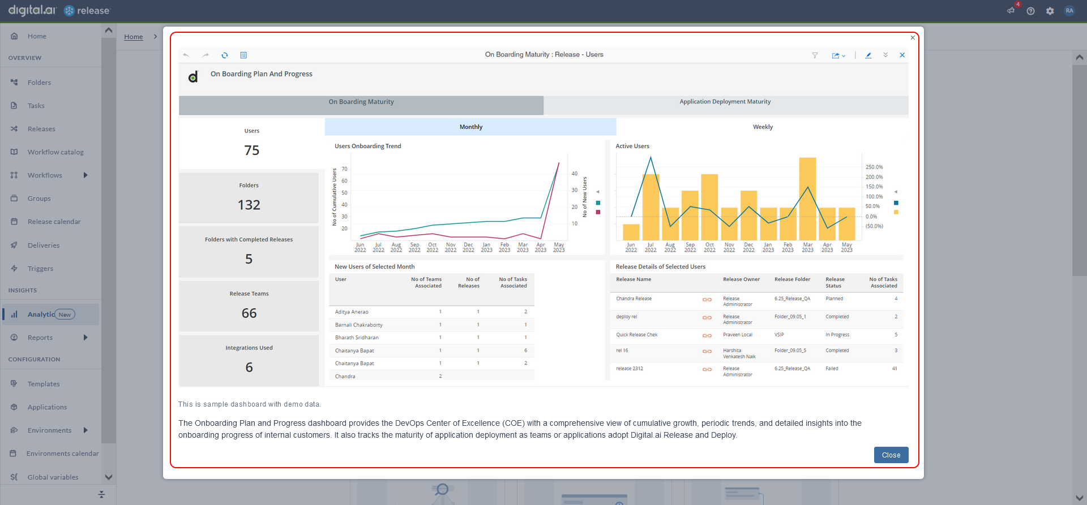This screenshot has width=1087, height=505.
Task: Open Analytics in the sidebar
Action: 51,314
